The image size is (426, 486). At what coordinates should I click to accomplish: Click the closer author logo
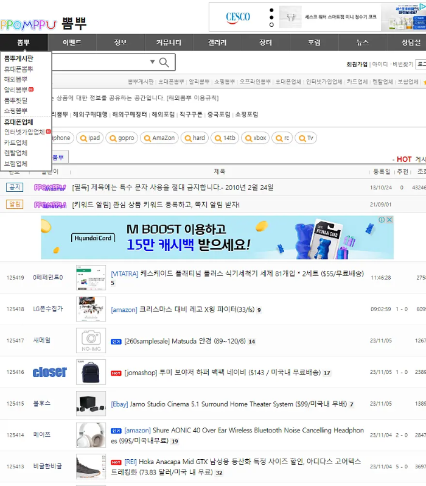[49, 372]
